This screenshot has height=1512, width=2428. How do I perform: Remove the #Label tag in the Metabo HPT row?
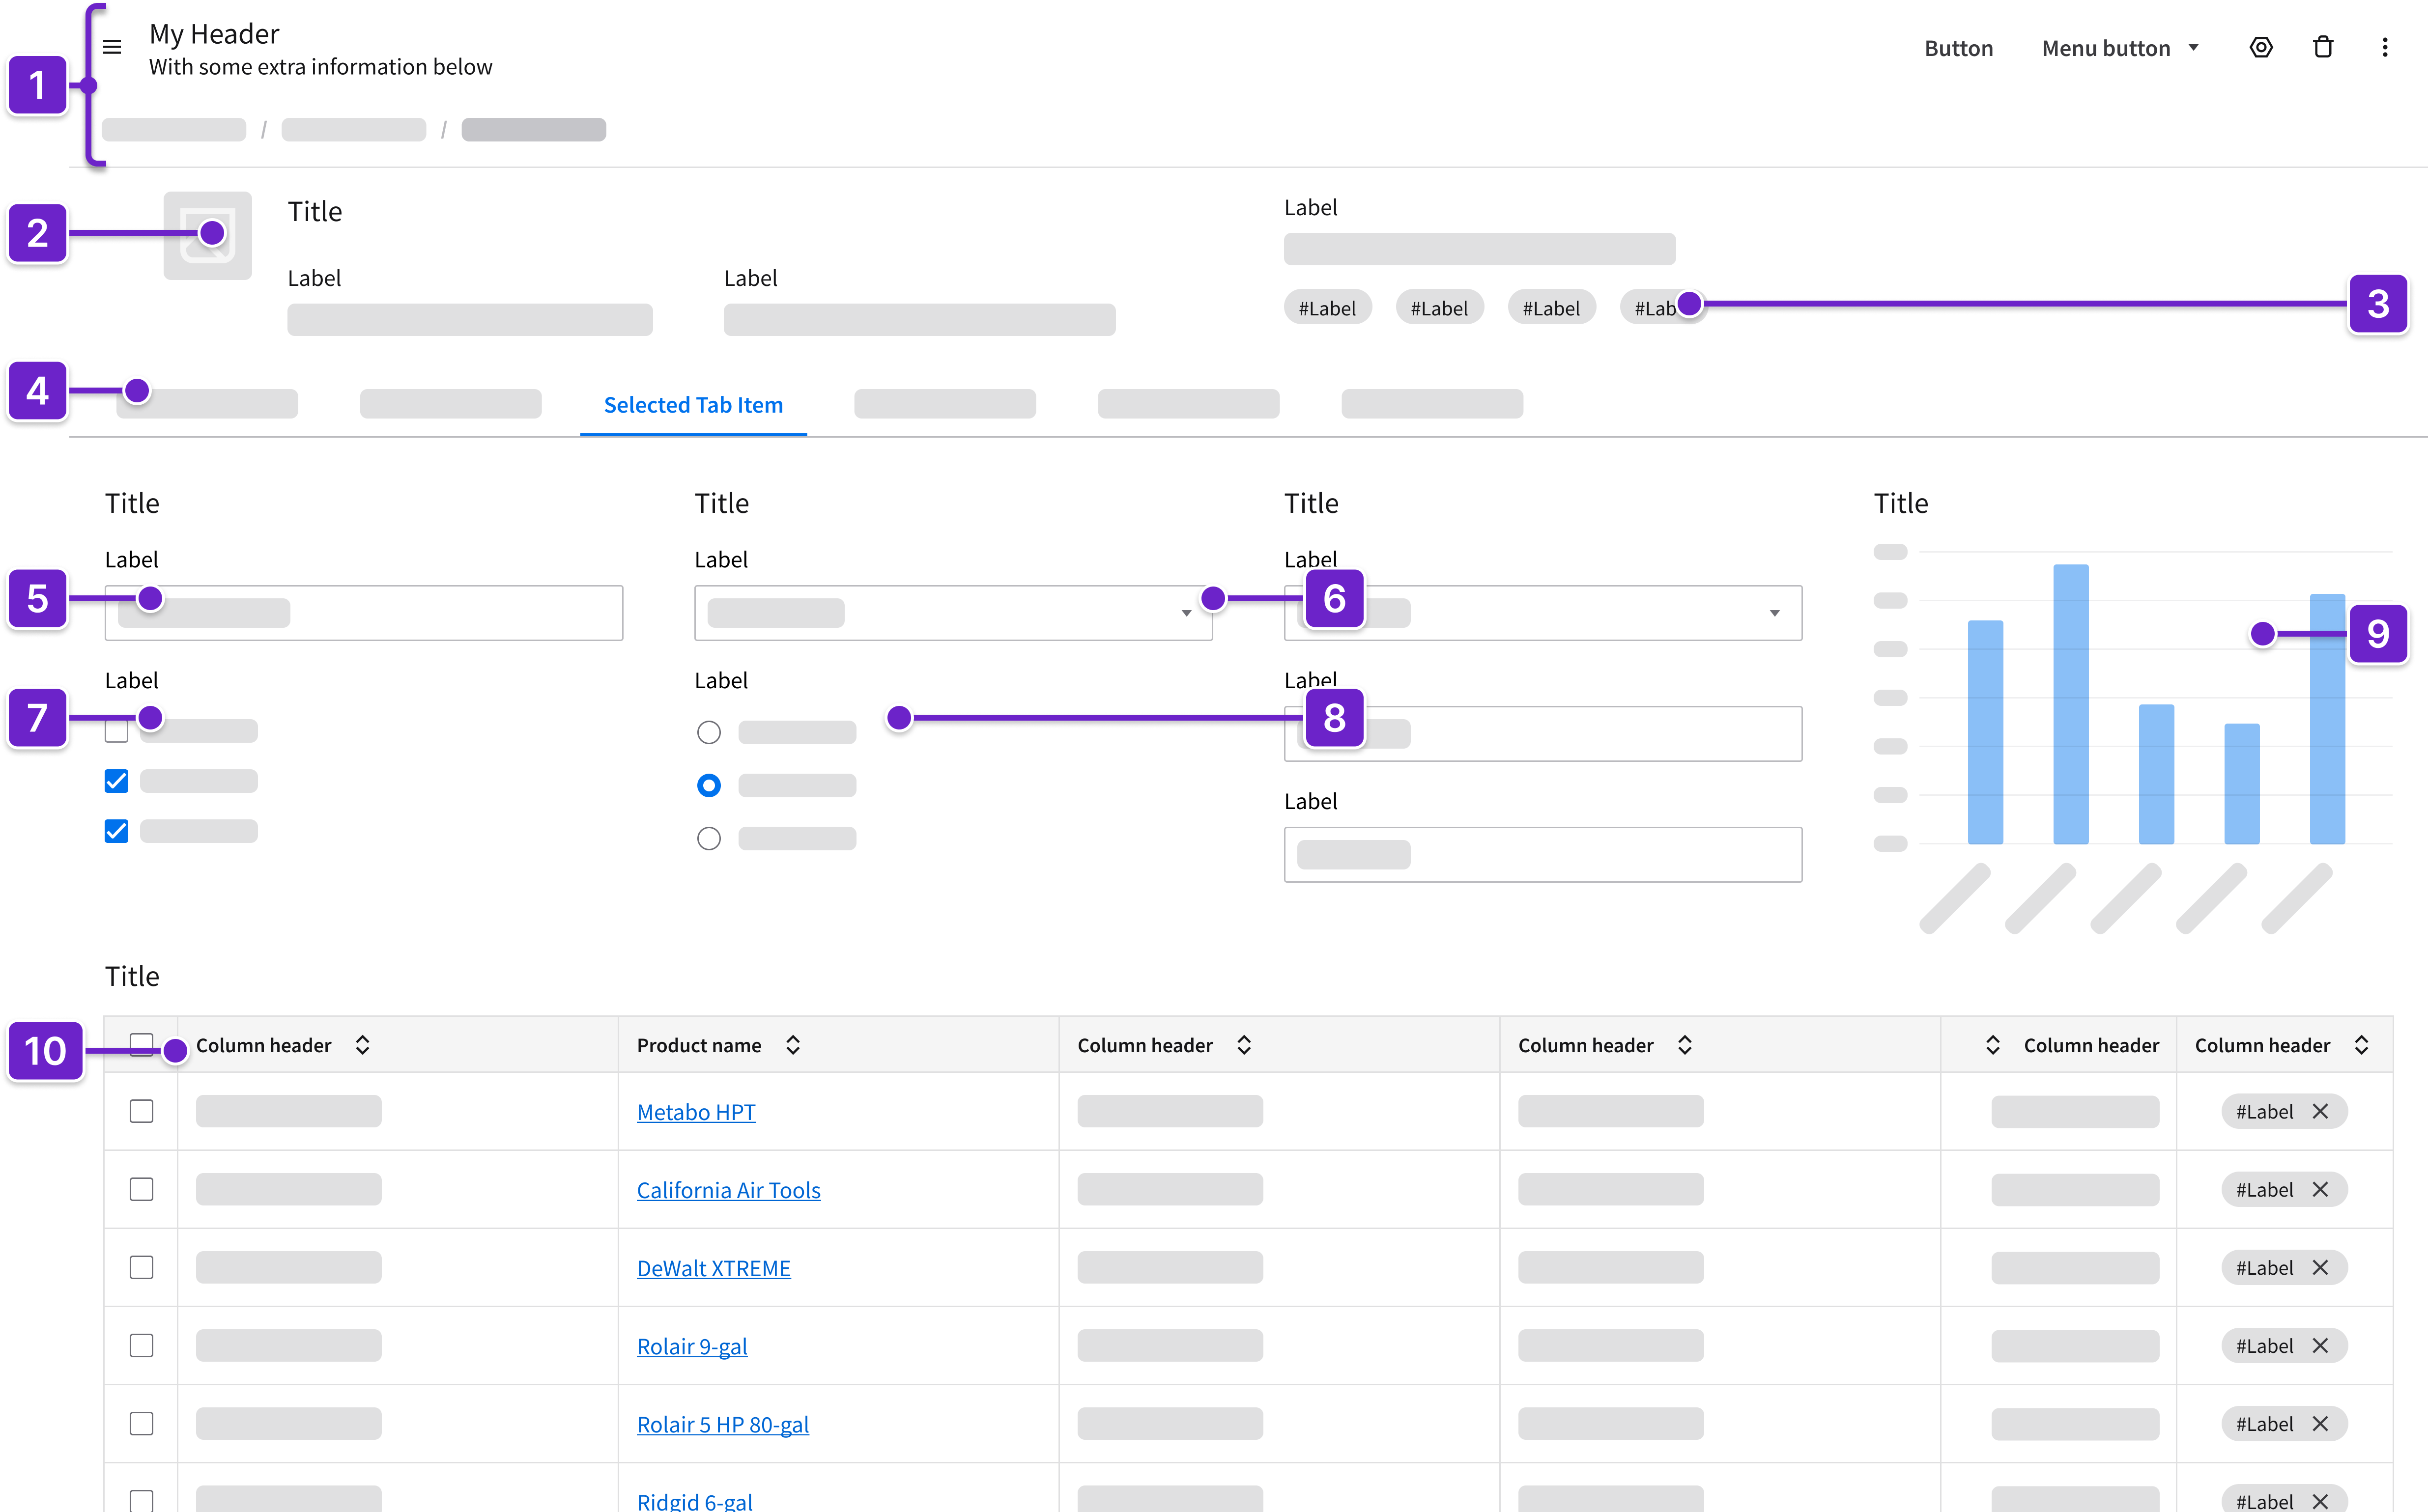click(x=2321, y=1111)
